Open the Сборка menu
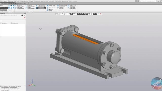The width and height of the screenshot is (162, 91). [31, 1]
